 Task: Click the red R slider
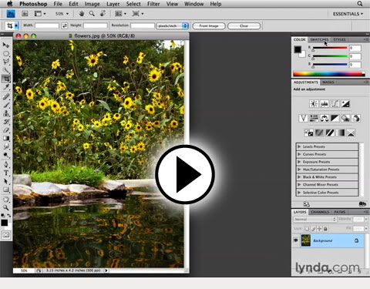[330, 48]
